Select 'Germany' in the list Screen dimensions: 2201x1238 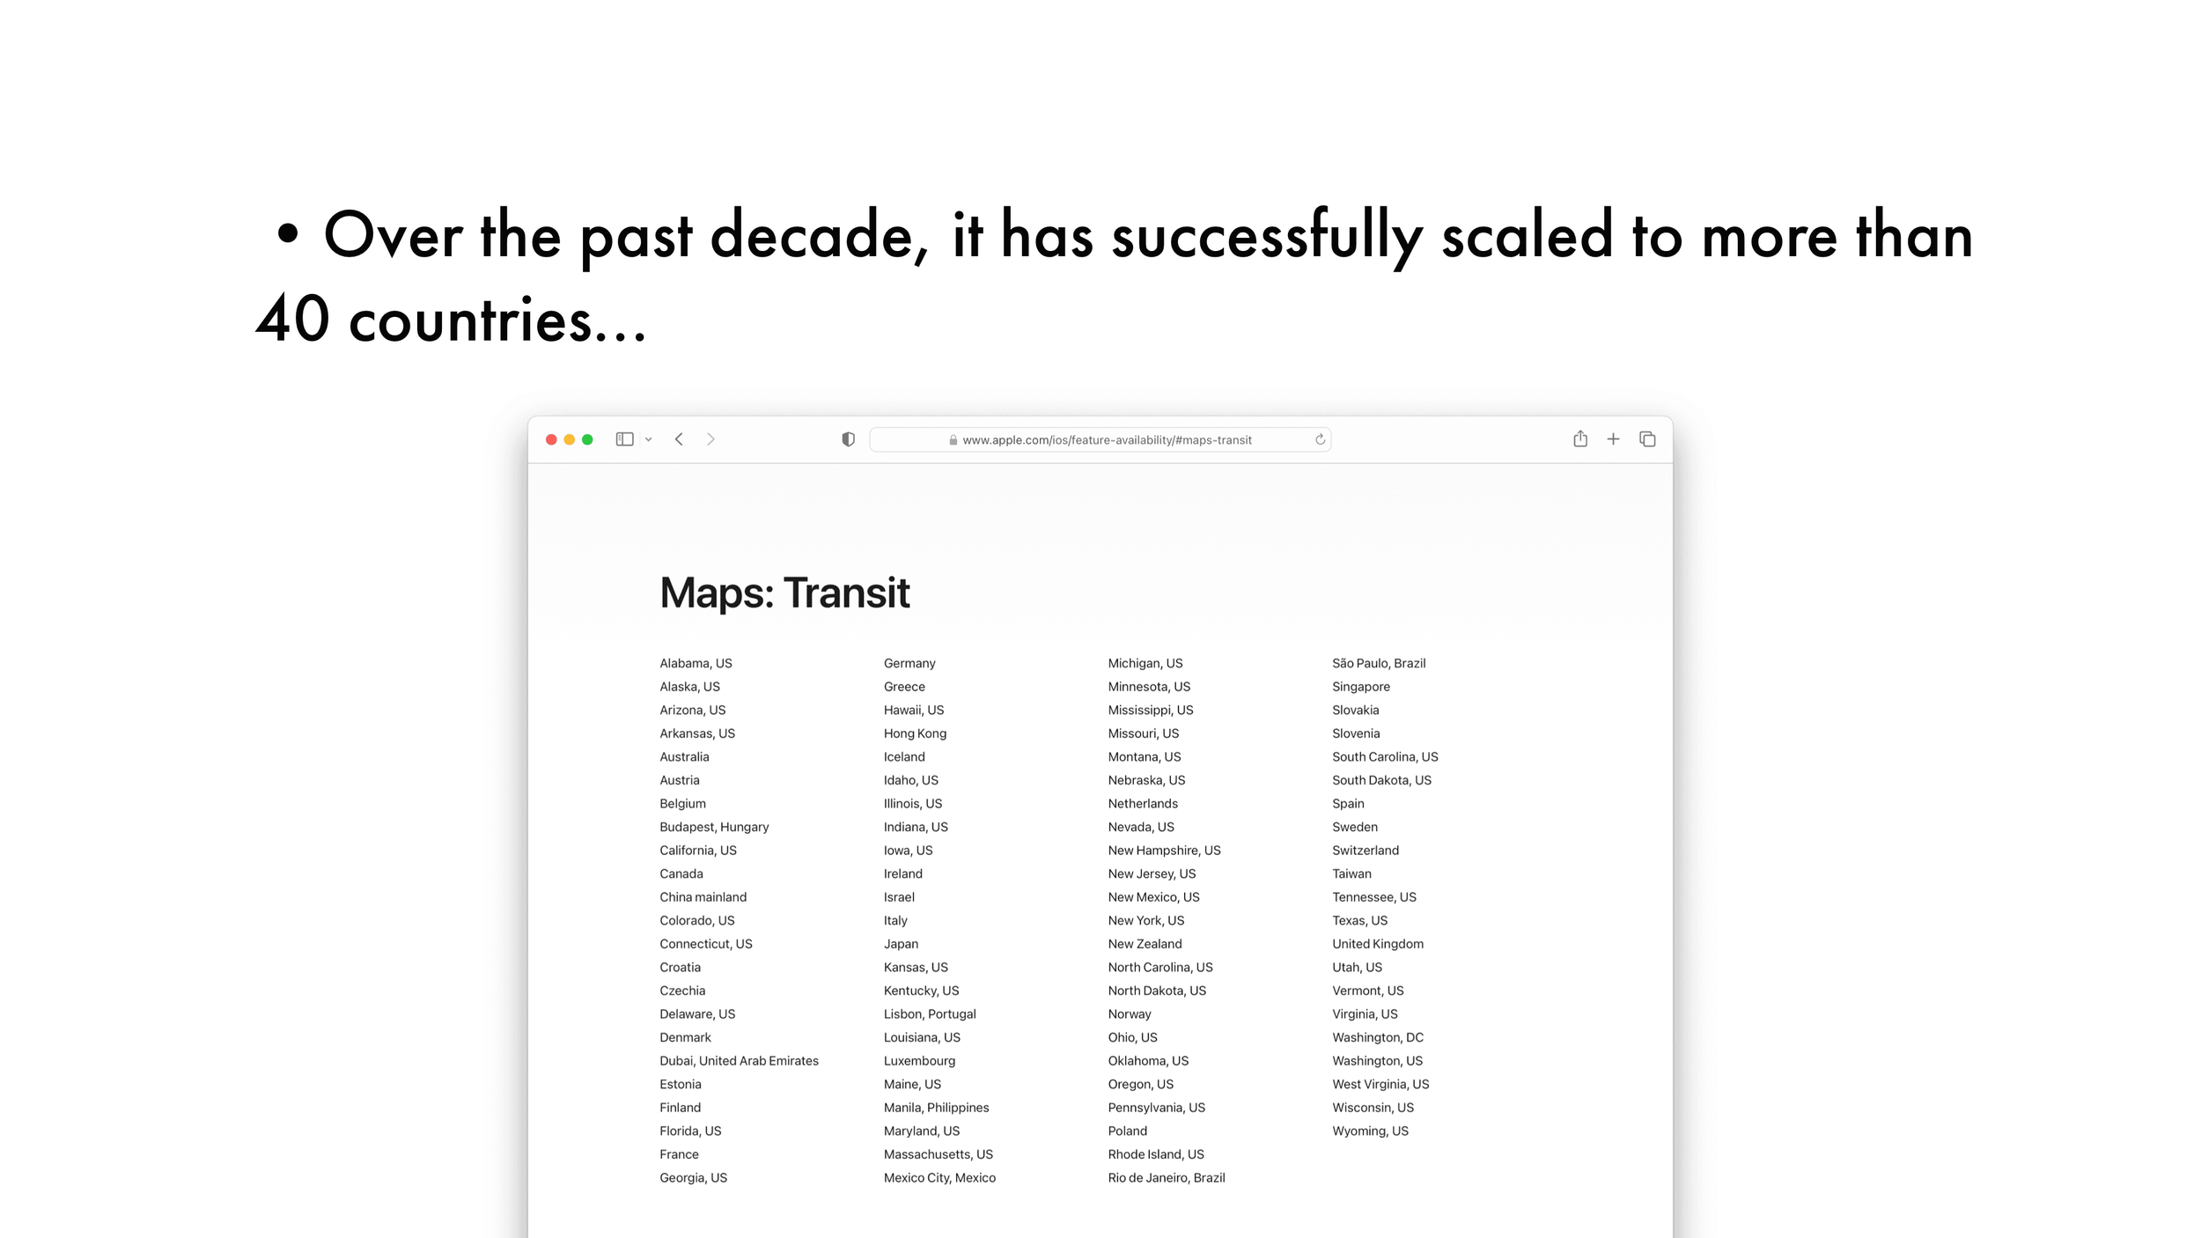[909, 663]
